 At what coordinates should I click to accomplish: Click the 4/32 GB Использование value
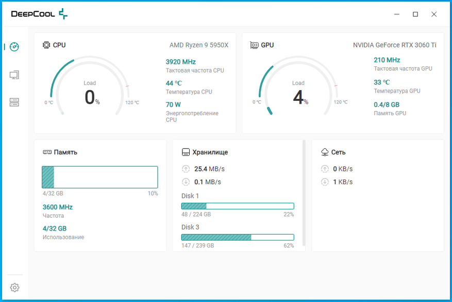click(x=55, y=228)
